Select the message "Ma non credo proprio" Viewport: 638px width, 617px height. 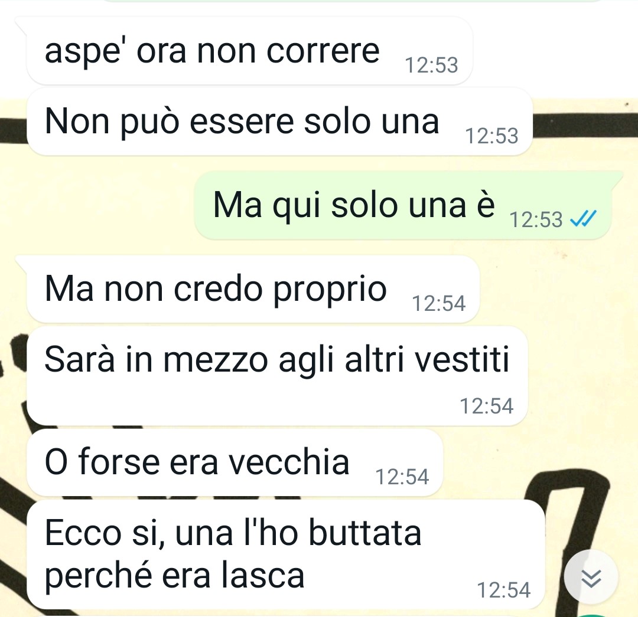click(253, 289)
